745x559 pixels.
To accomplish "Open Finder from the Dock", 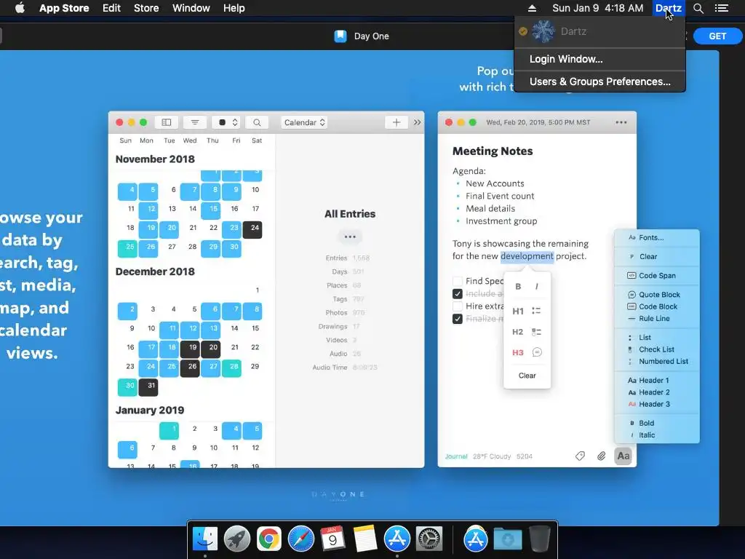I will [x=205, y=539].
